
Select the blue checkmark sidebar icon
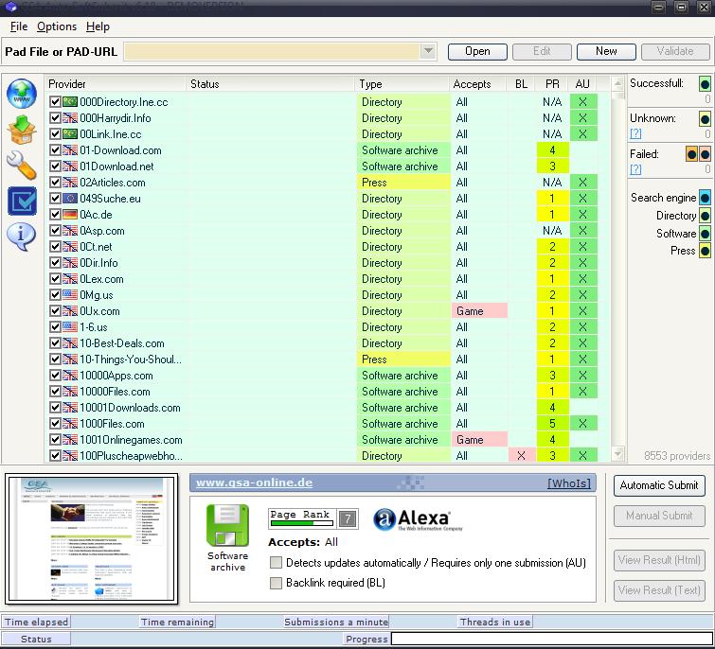click(x=22, y=201)
